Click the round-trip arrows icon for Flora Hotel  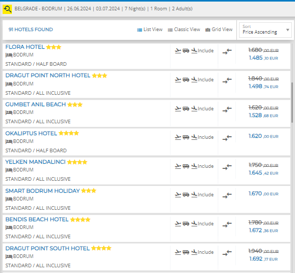[227, 51]
